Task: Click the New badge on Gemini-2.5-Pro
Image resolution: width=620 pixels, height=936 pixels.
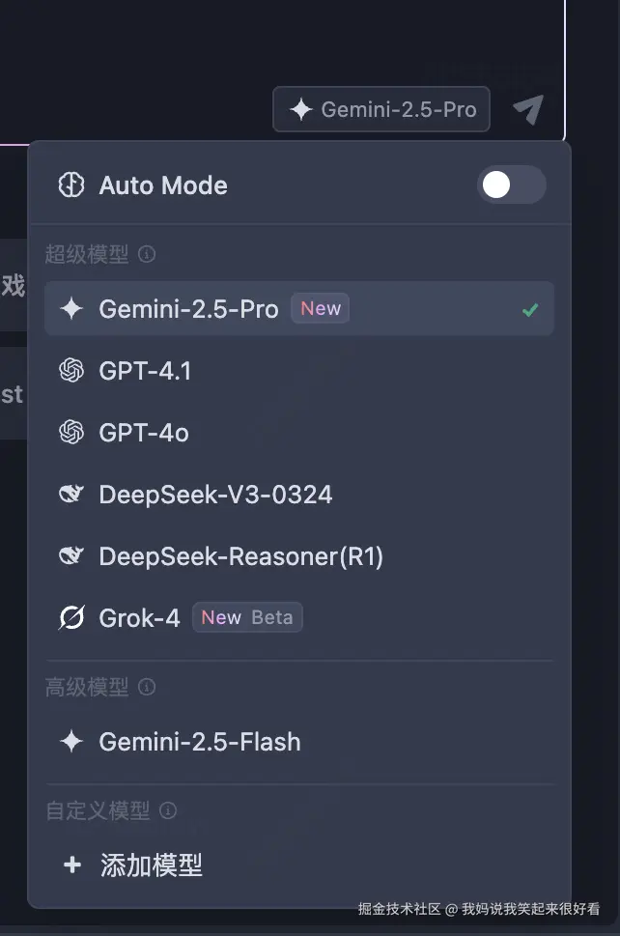Action: pyautogui.click(x=321, y=309)
